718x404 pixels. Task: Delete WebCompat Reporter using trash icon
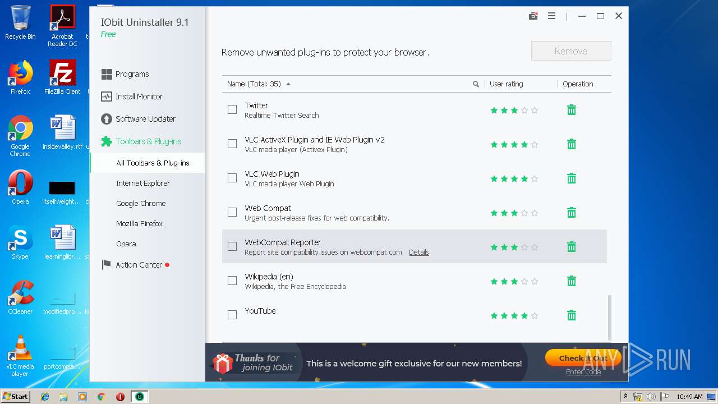(571, 247)
